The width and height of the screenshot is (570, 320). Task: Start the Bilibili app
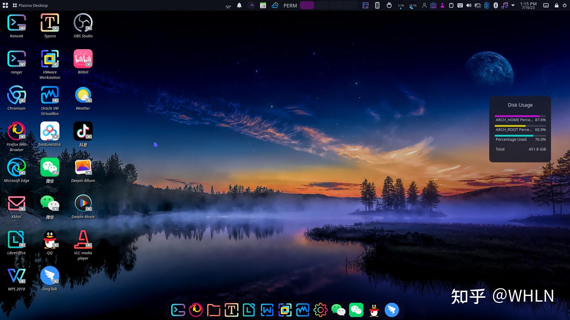point(83,59)
